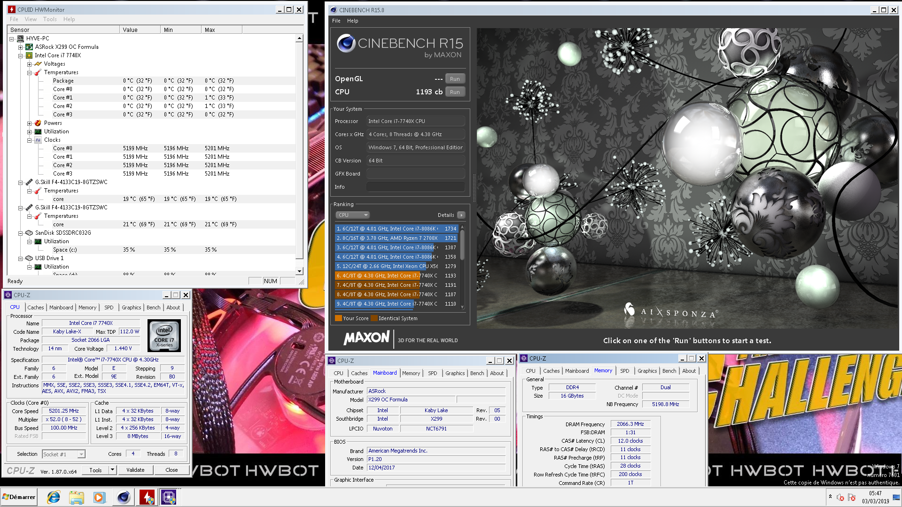Click the Powers flame icon in sensor tree
Screen dimensions: 902x507
[38, 123]
